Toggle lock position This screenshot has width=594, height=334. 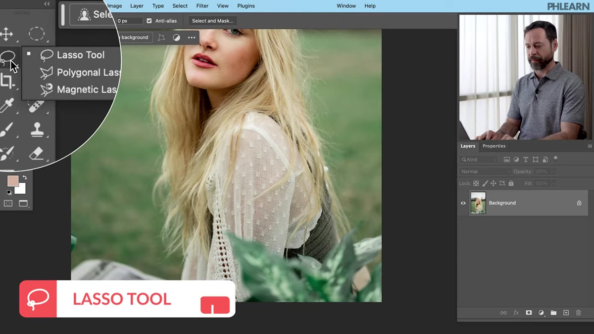(x=493, y=183)
